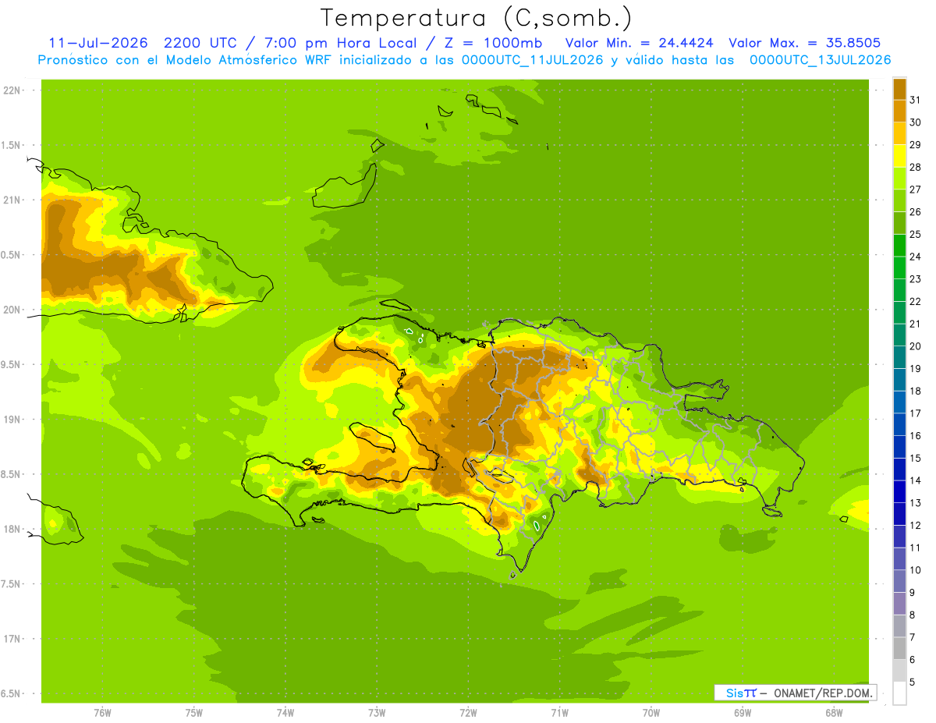Click the "74W" longitude axis label

click(285, 713)
